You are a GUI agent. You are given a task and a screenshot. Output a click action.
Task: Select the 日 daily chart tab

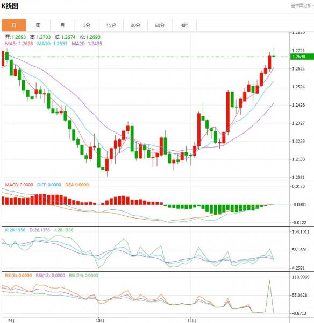tap(14, 25)
